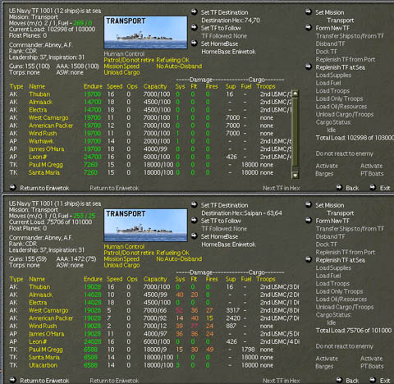This screenshot has height=384, width=394.
Task: Click arrow beside Set Mission in lower panel
Action: click(x=309, y=204)
